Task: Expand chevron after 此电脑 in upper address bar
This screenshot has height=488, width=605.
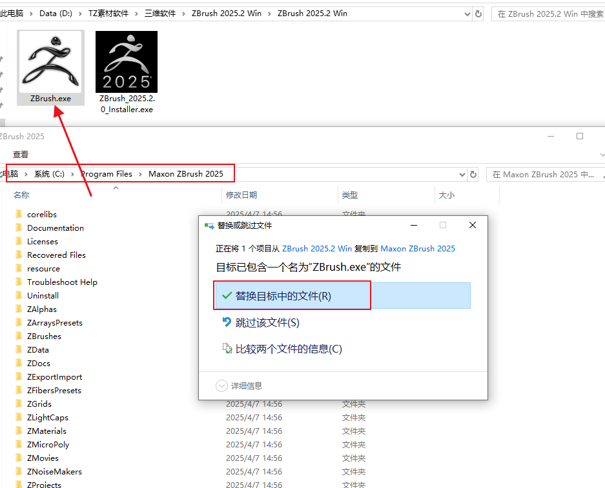Action: pyautogui.click(x=31, y=14)
